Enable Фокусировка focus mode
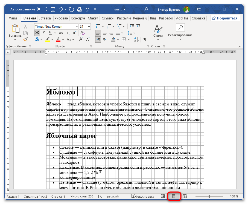Viewport: 248px width, 204px height. coord(142,197)
